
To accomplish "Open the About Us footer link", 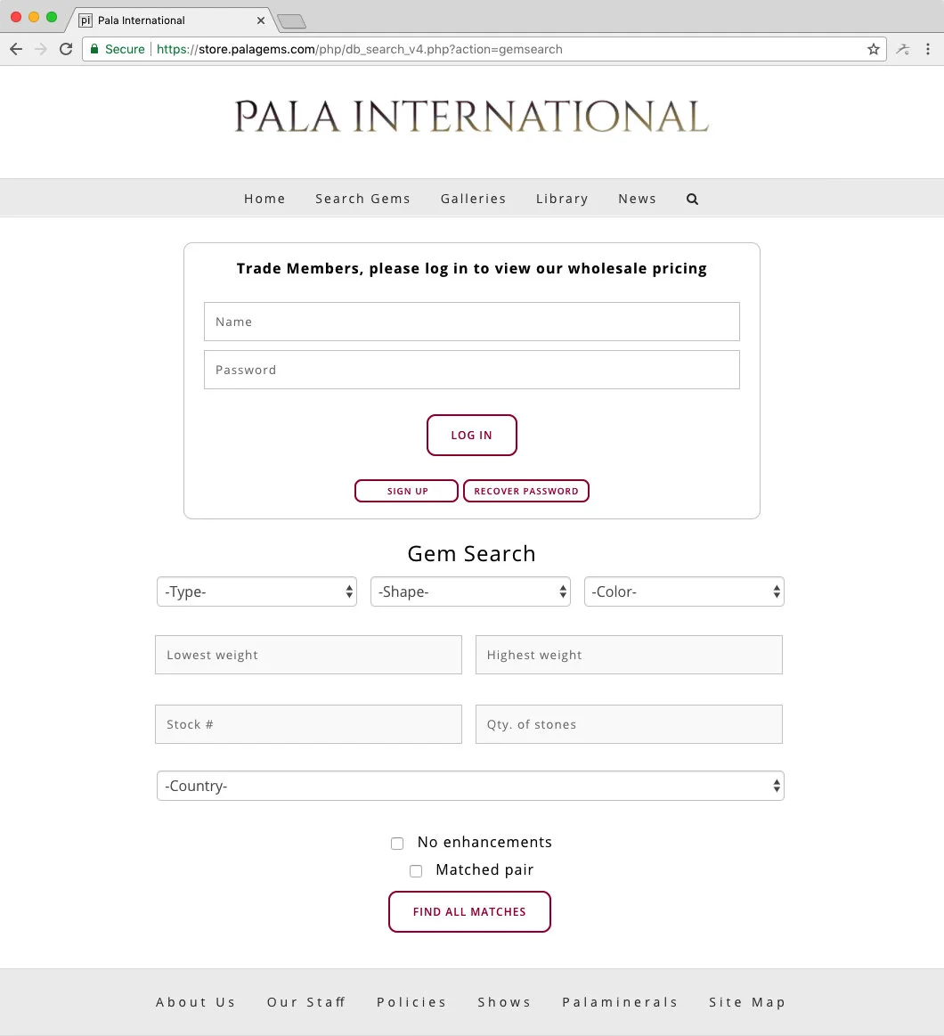I will (x=196, y=1002).
